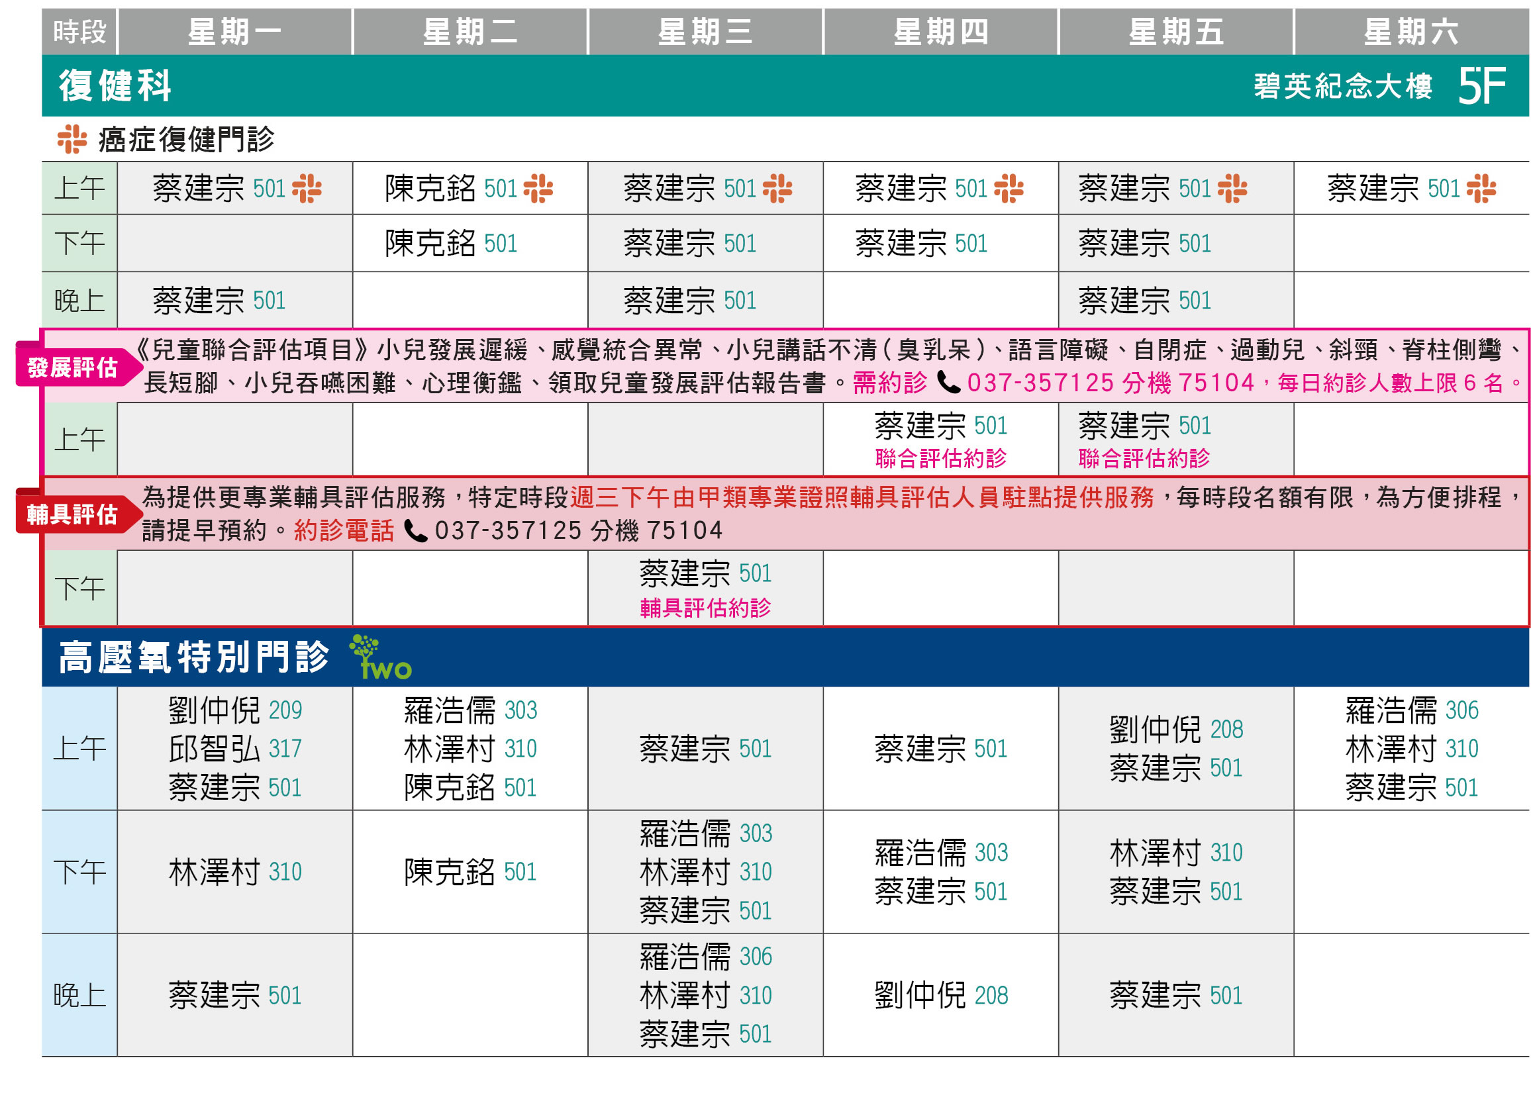The width and height of the screenshot is (1531, 1093).
Task: Click the black phone icon in 輔具評估 notice
Action: click(415, 531)
